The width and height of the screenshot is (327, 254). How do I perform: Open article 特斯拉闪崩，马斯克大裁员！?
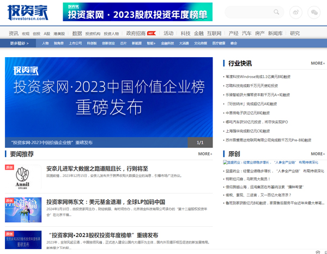point(248,179)
